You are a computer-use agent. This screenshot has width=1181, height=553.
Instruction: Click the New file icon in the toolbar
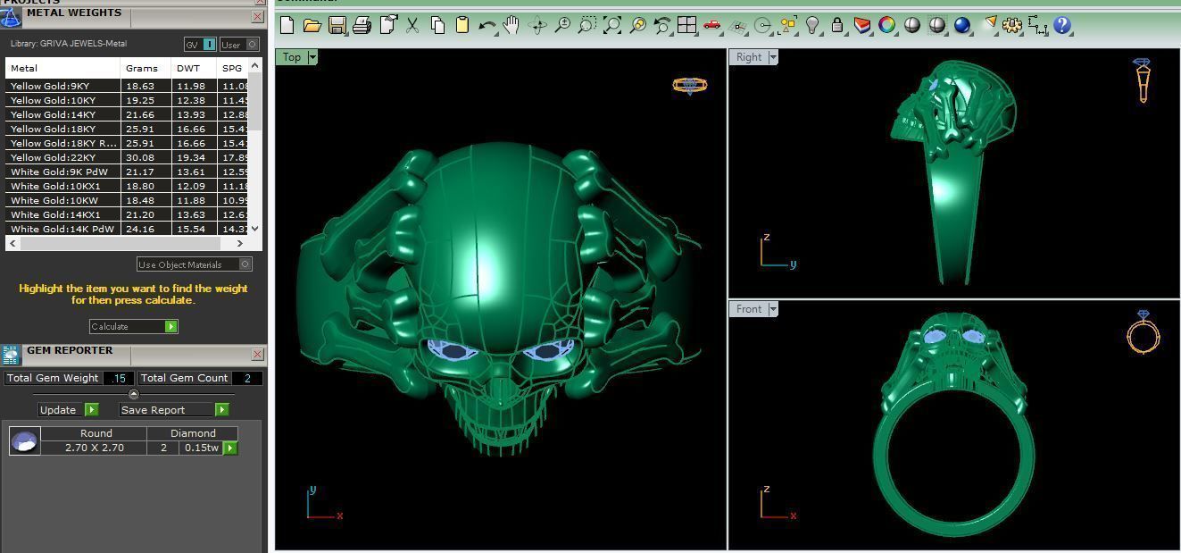tap(287, 26)
